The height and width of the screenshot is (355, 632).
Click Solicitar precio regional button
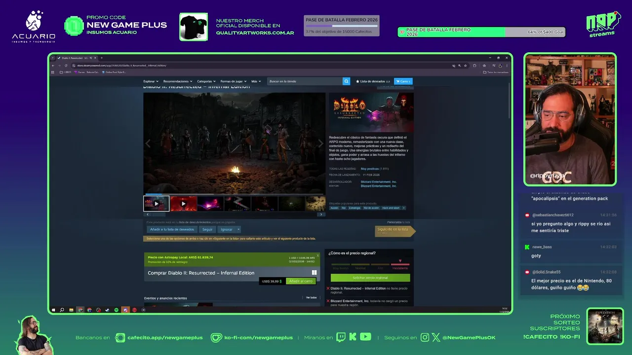370,278
